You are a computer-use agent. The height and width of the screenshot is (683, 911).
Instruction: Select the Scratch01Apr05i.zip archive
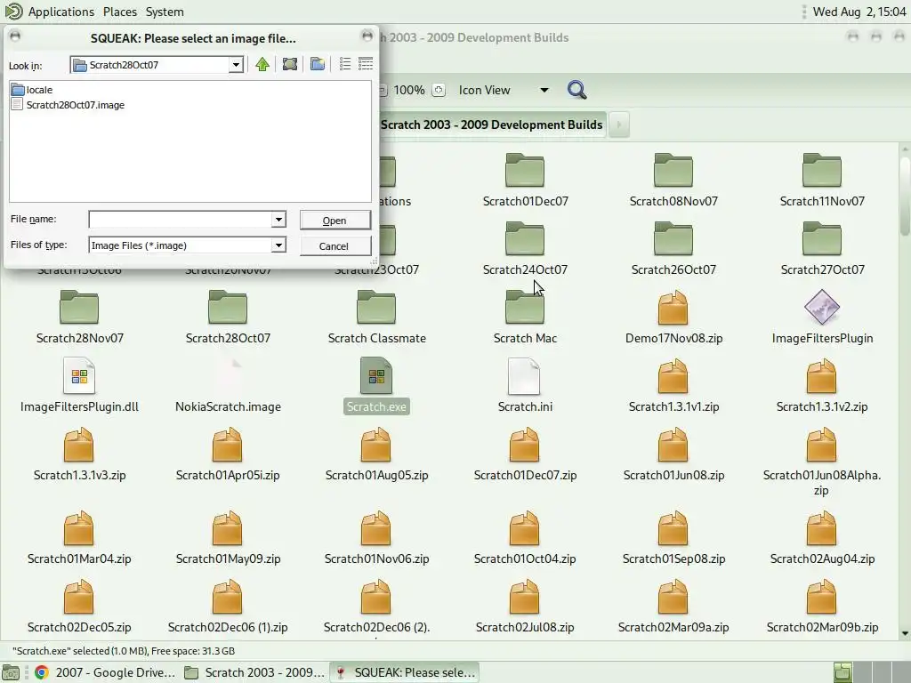click(228, 454)
